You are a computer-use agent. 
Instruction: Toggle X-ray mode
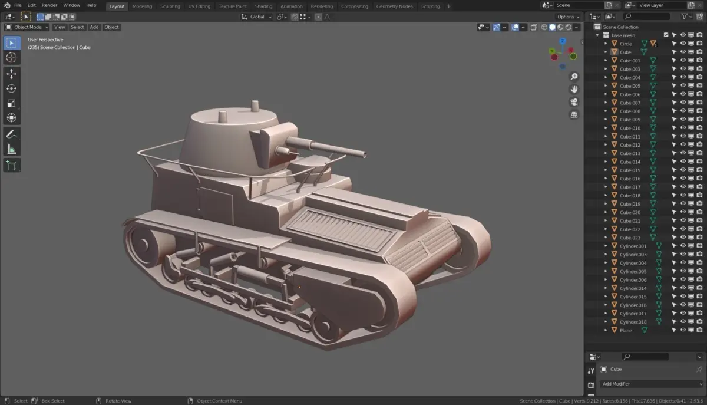(x=534, y=27)
